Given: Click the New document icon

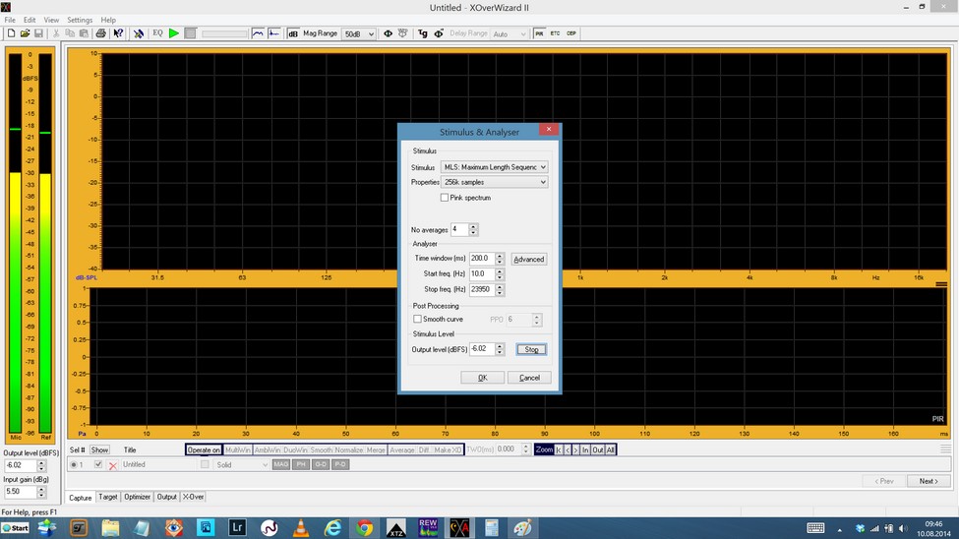Looking at the screenshot, I should [x=11, y=33].
